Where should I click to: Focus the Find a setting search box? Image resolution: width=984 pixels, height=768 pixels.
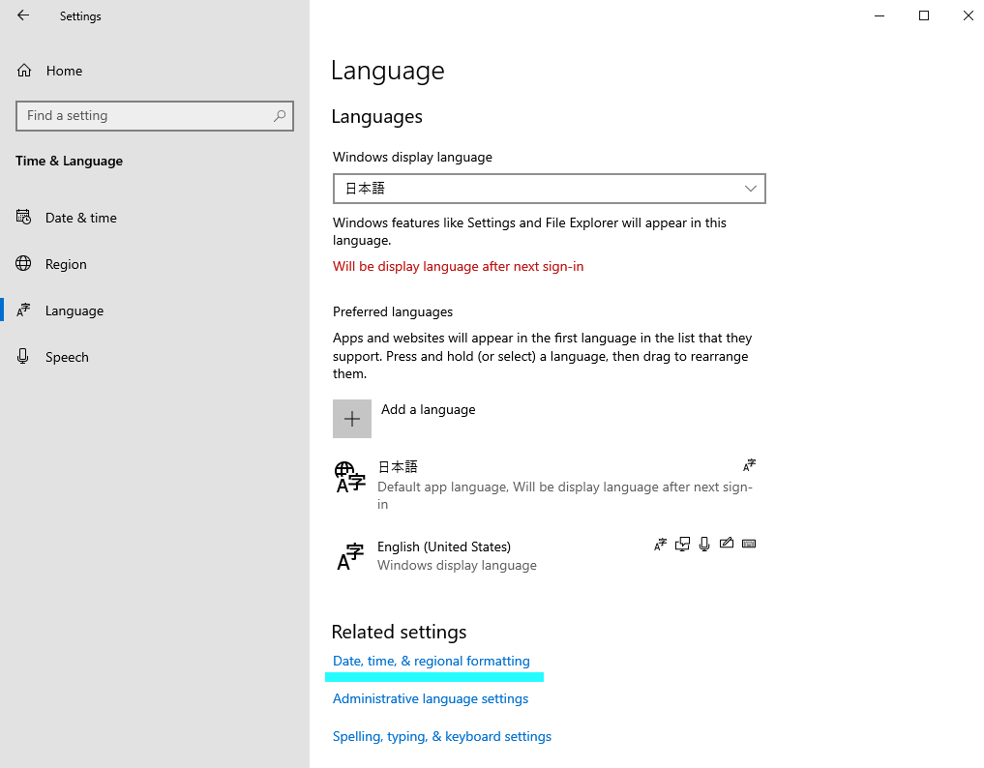[x=155, y=115]
